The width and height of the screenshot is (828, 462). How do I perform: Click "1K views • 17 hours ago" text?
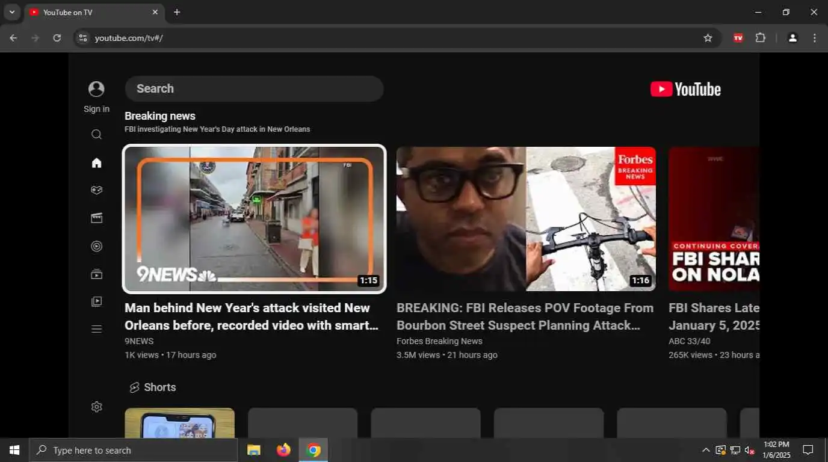pos(170,355)
